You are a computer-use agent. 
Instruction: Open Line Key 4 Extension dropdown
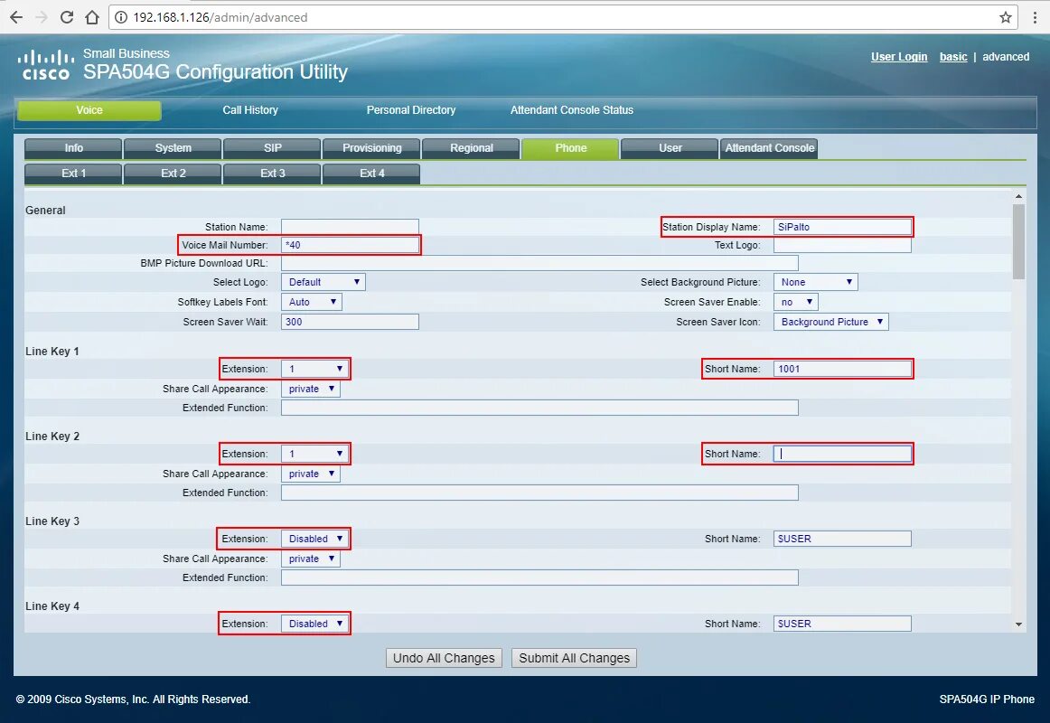(314, 624)
